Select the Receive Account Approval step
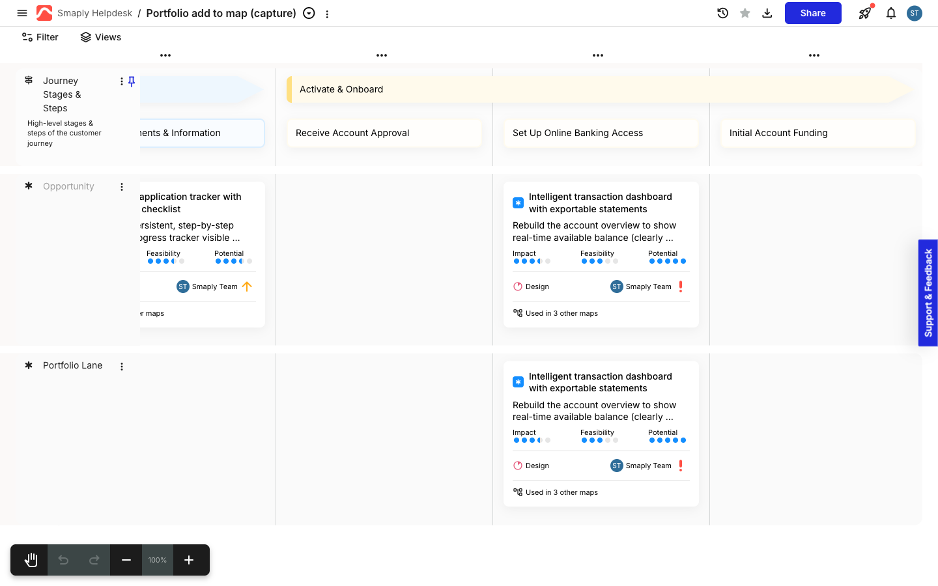Image resolution: width=938 pixels, height=586 pixels. pyautogui.click(x=384, y=133)
